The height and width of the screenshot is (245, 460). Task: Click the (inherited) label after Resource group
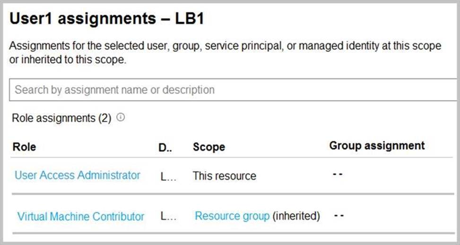click(x=296, y=216)
